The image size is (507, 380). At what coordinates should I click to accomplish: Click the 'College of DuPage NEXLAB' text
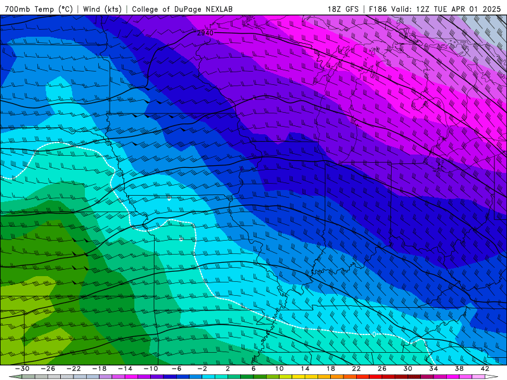point(182,9)
